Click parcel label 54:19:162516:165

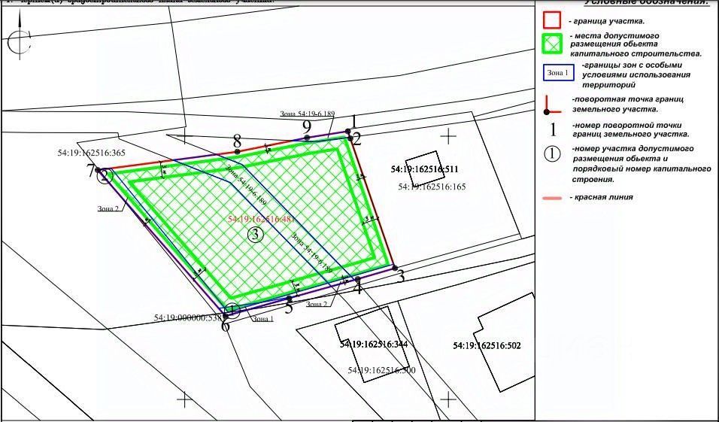coord(432,187)
